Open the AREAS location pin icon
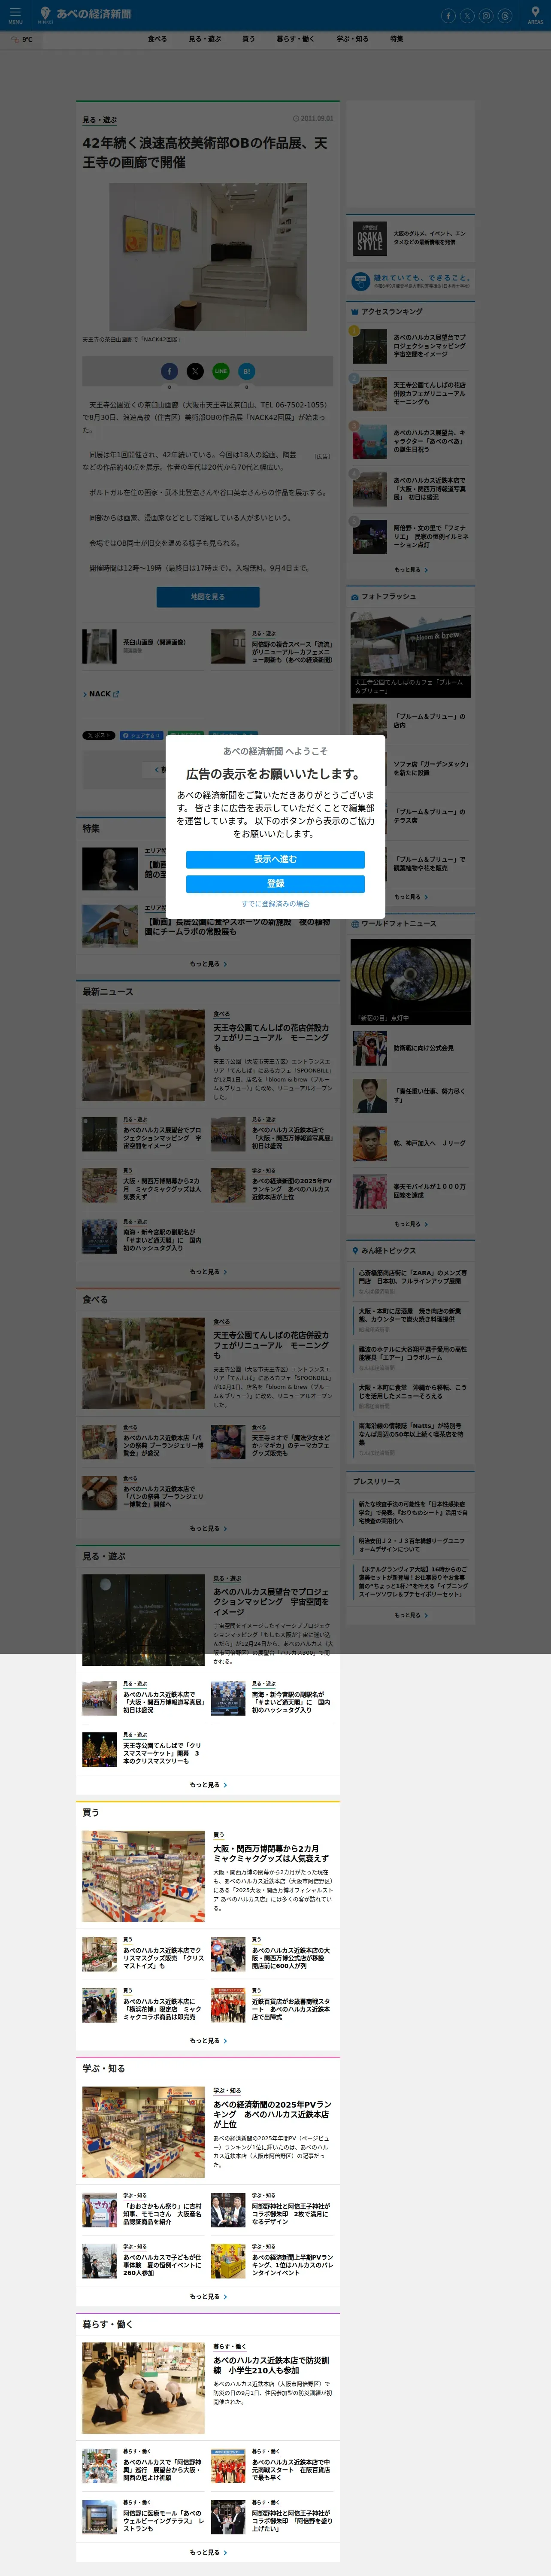551x2576 pixels. (x=535, y=15)
